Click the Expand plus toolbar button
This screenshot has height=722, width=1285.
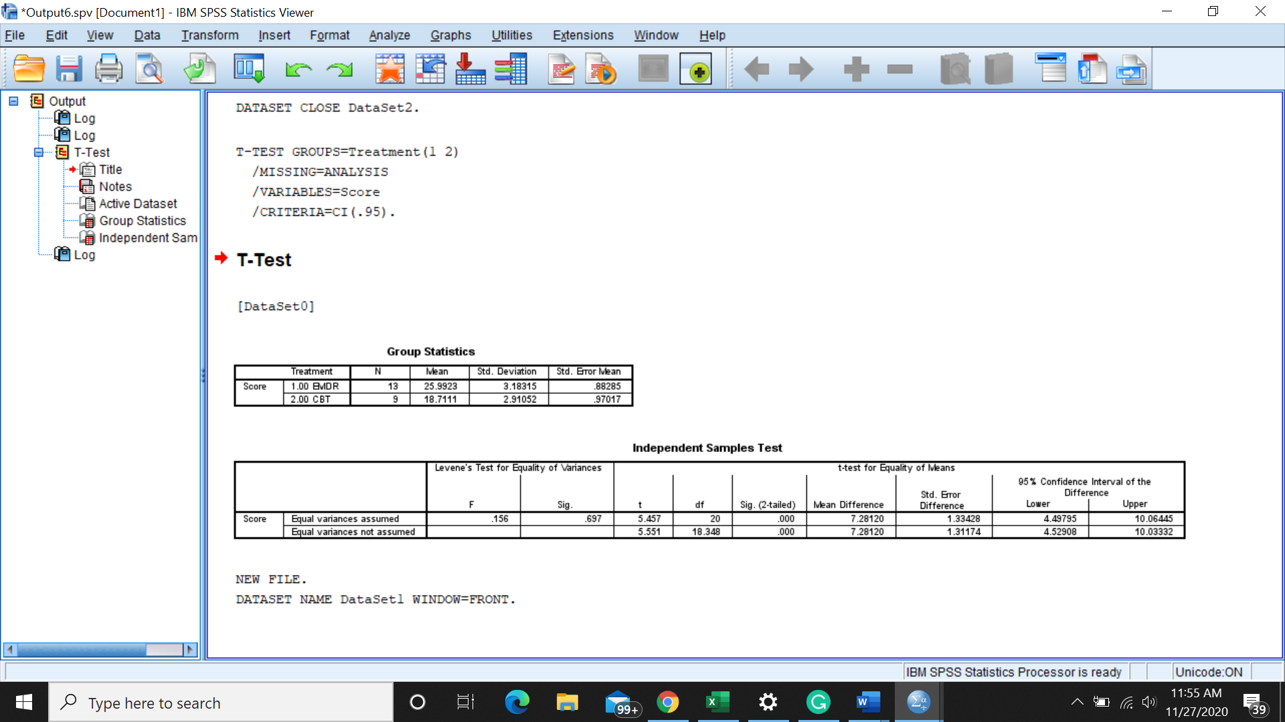[856, 69]
